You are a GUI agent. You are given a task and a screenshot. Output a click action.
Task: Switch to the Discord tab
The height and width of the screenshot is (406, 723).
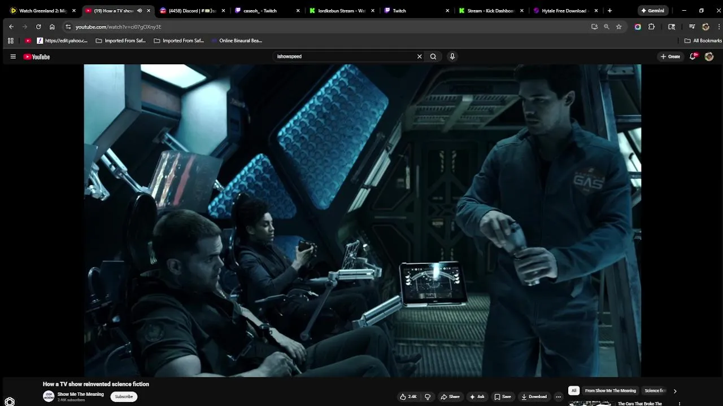pos(191,11)
